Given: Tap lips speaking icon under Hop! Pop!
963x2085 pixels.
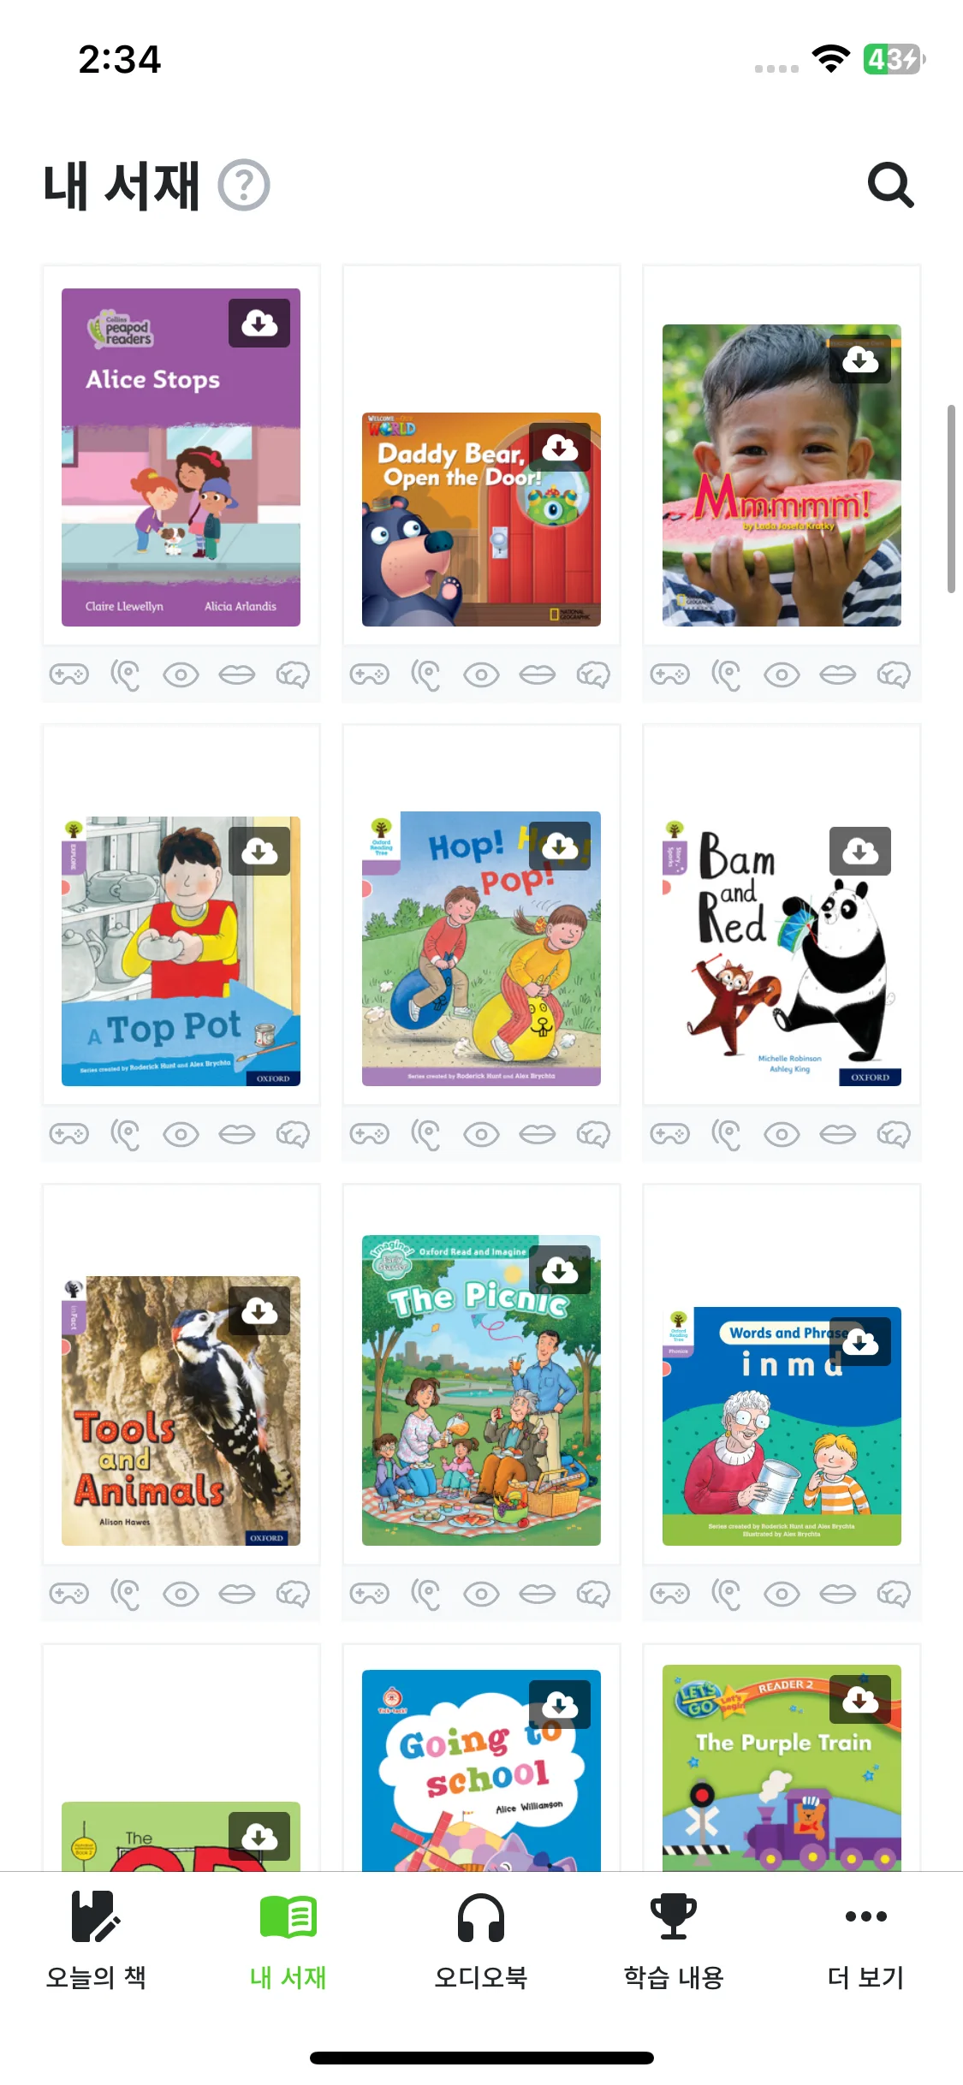Looking at the screenshot, I should point(538,1134).
